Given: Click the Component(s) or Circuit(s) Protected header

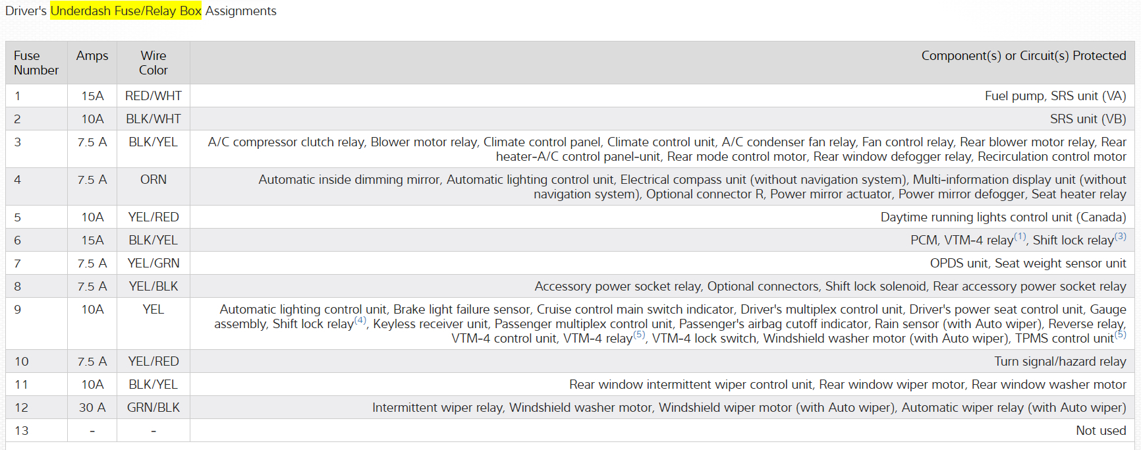Looking at the screenshot, I should point(1023,56).
